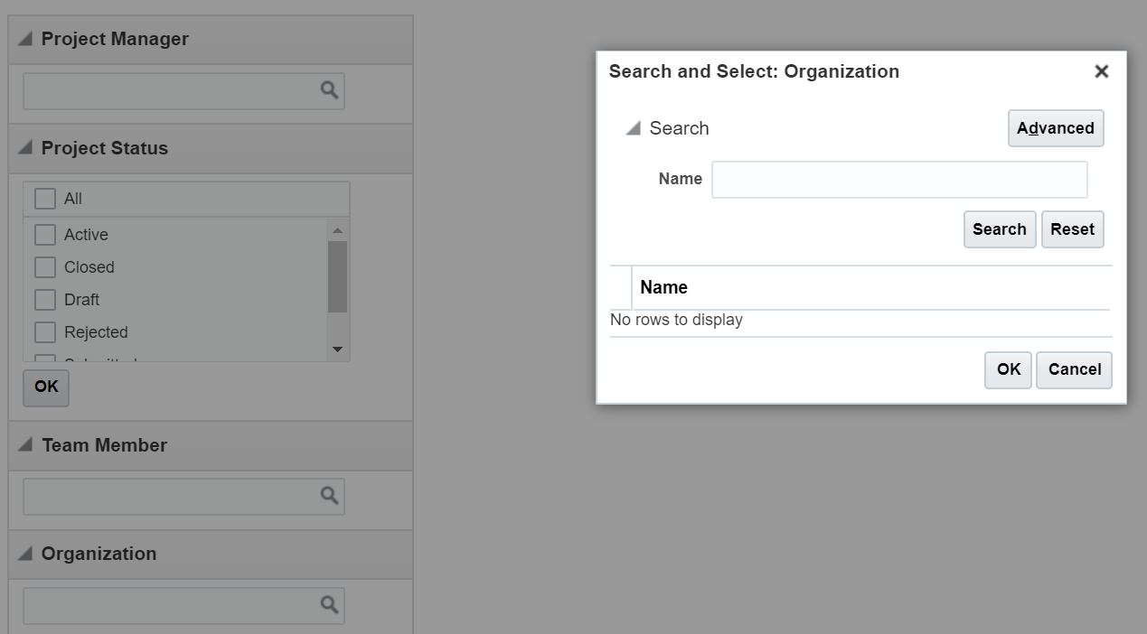The image size is (1147, 634).
Task: Click the Team Member search magnifier icon
Action: 329,496
